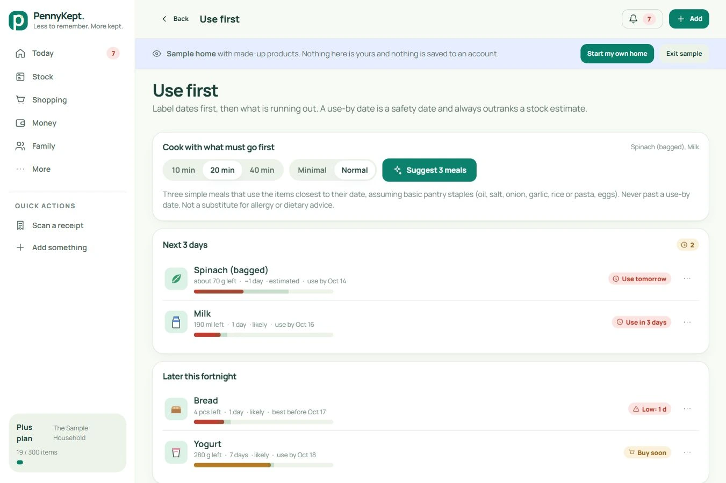The image size is (726, 483).
Task: Click the Back chevron arrow
Action: (x=164, y=19)
